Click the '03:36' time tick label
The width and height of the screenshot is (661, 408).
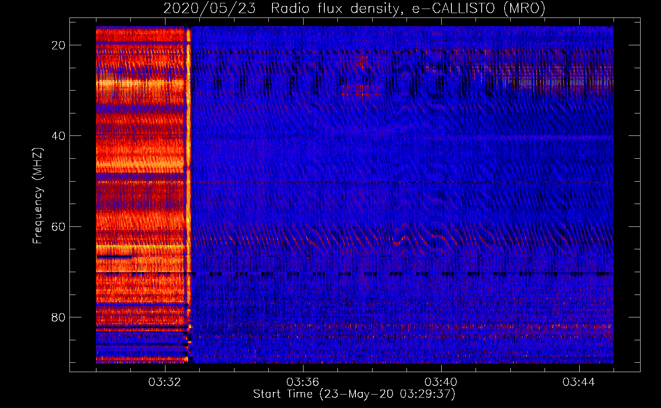(x=303, y=382)
